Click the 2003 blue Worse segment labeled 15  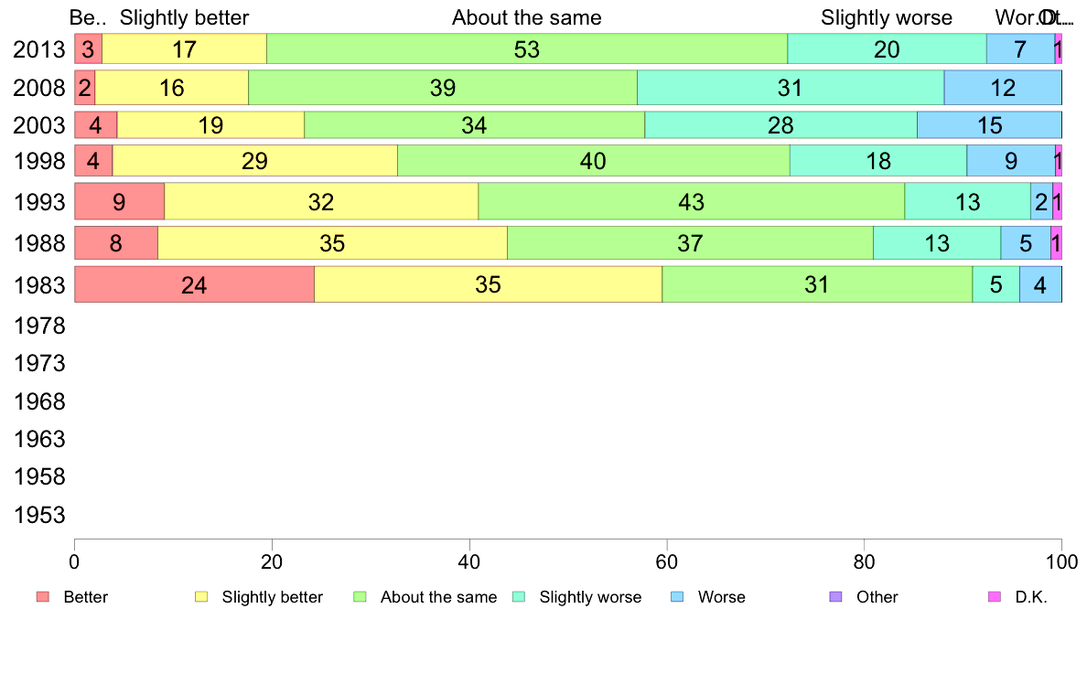[x=989, y=124]
